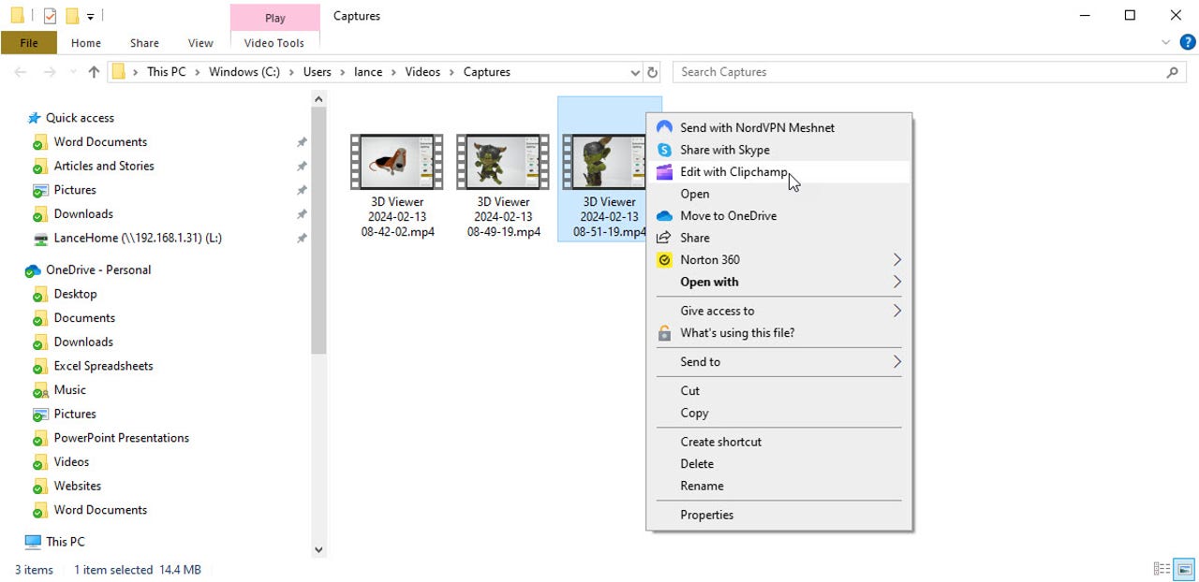This screenshot has height=582, width=1199.
Task: Click the Skype icon in context menu
Action: click(664, 150)
